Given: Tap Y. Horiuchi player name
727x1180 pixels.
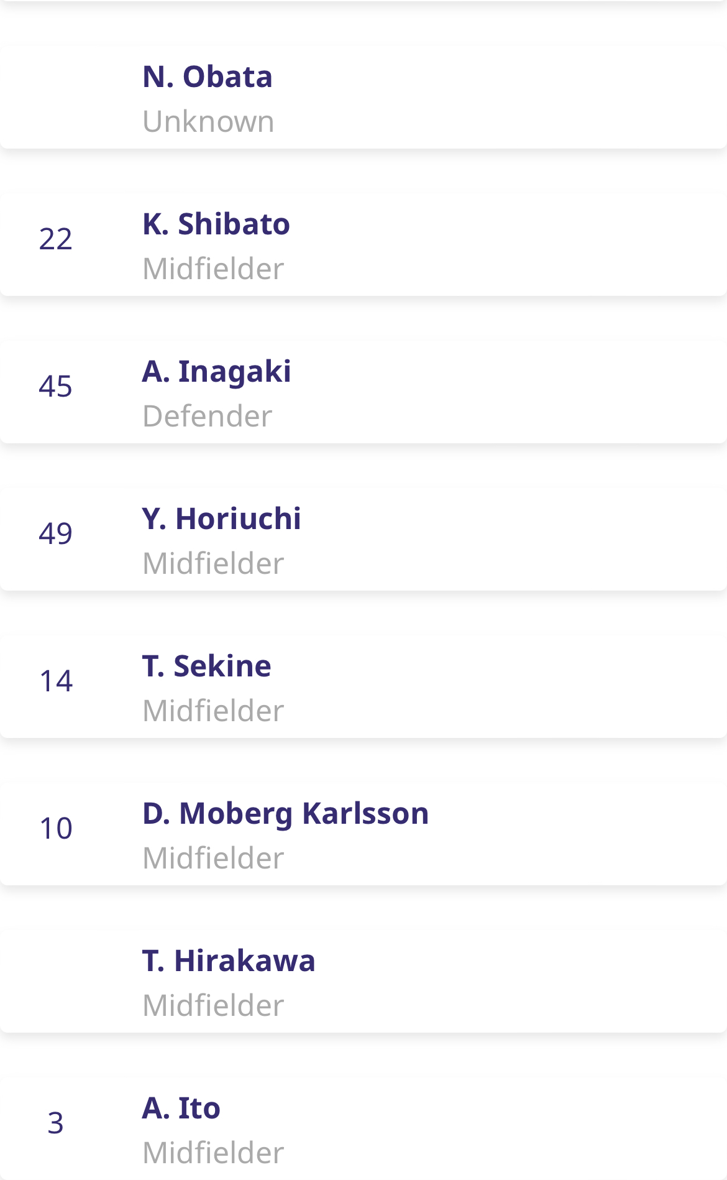Looking at the screenshot, I should (221, 519).
